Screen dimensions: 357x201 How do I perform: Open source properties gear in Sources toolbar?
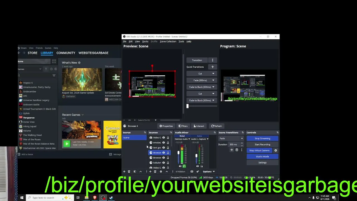click(x=161, y=172)
